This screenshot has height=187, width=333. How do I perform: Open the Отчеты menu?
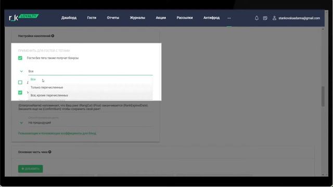[x=113, y=18]
